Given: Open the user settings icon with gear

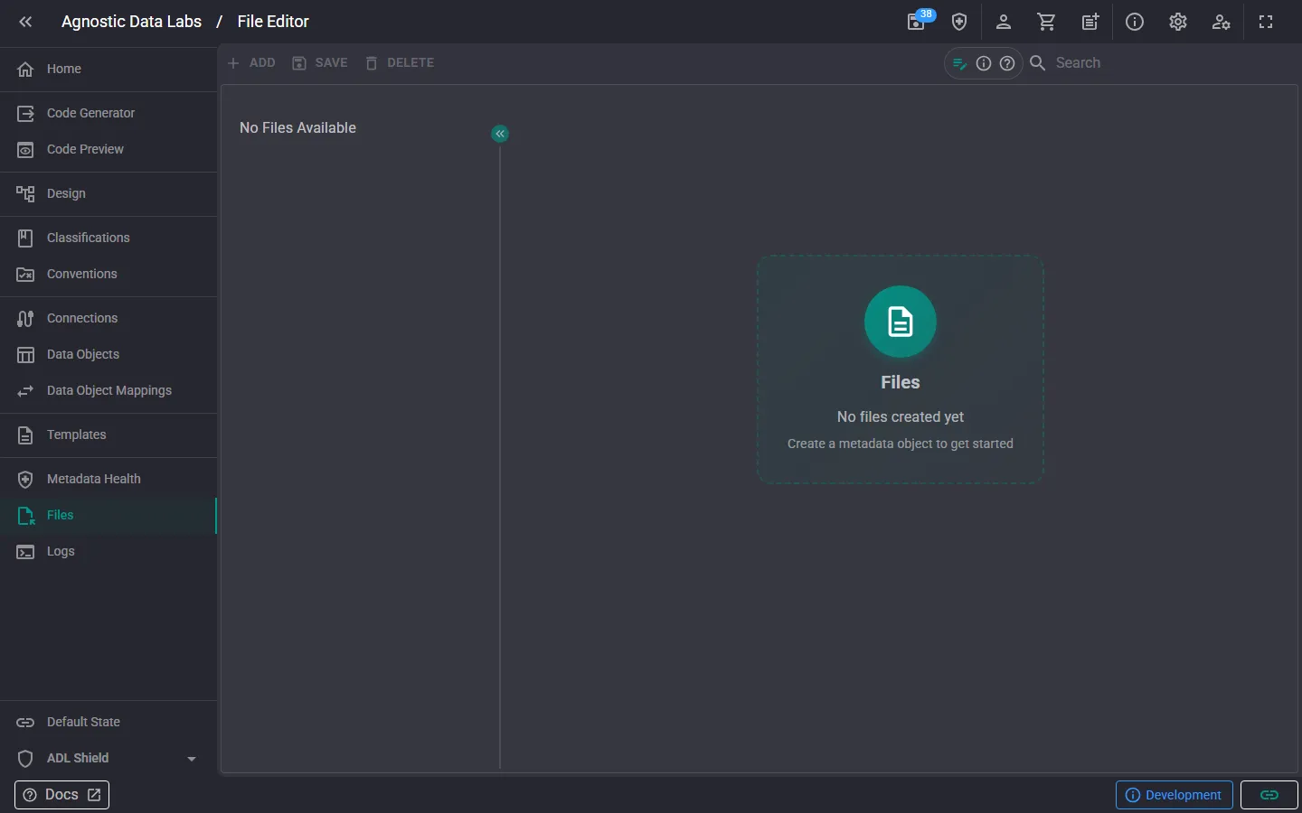Looking at the screenshot, I should [x=1222, y=22].
